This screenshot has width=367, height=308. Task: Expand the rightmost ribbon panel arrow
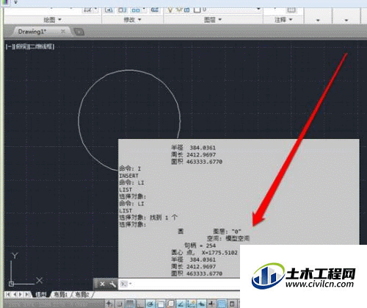coord(346,20)
